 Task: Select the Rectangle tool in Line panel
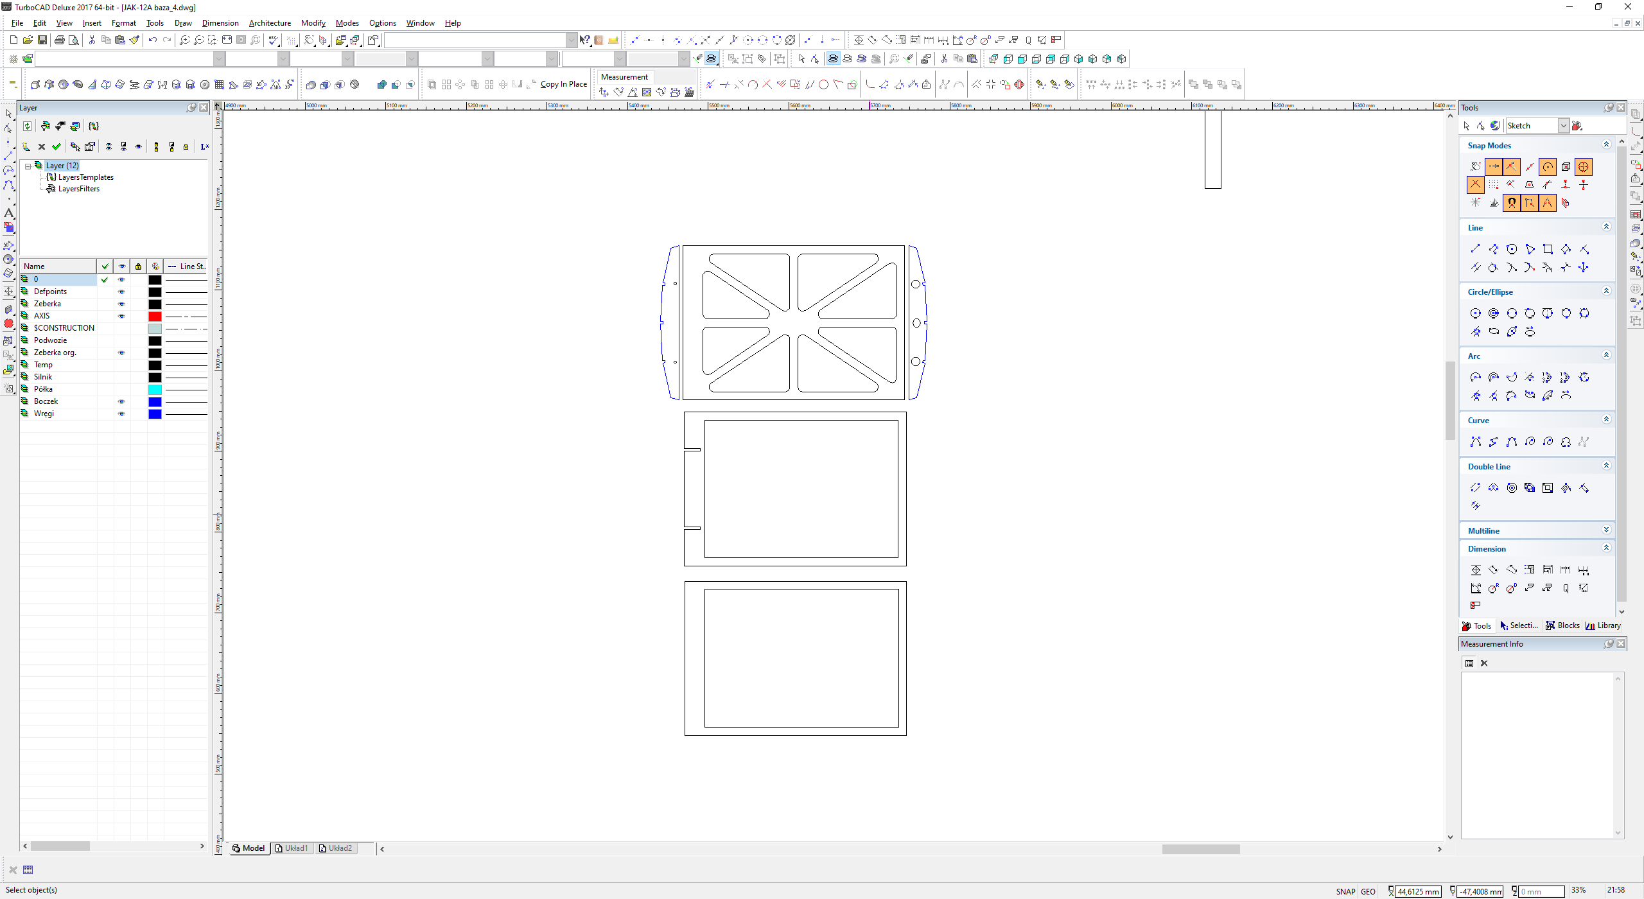click(x=1548, y=249)
